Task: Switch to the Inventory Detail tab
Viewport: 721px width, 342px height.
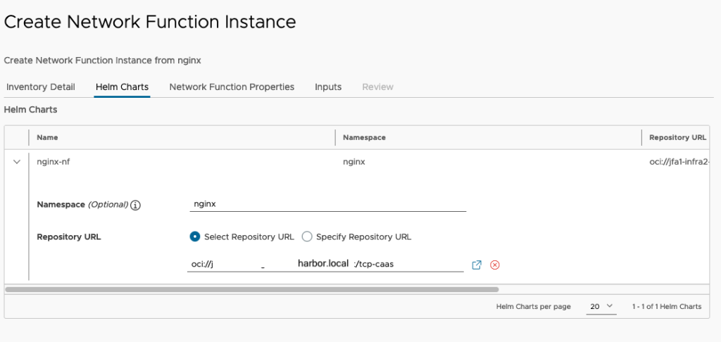Action: 40,87
